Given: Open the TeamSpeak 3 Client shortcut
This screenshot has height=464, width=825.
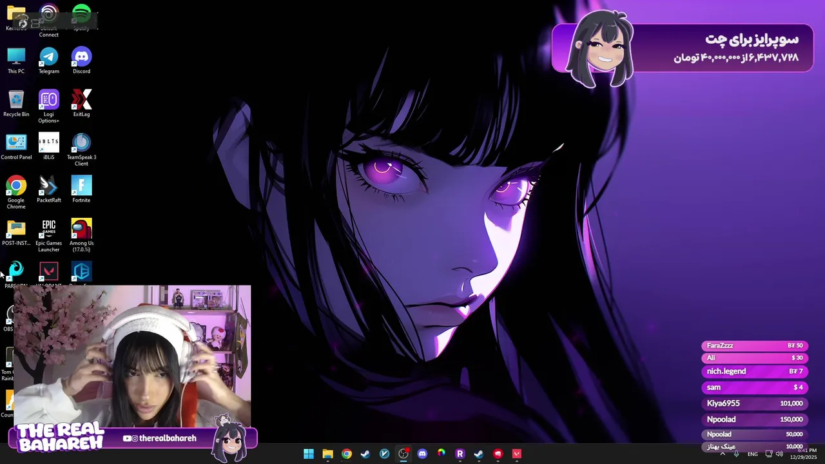Looking at the screenshot, I should pyautogui.click(x=81, y=150).
